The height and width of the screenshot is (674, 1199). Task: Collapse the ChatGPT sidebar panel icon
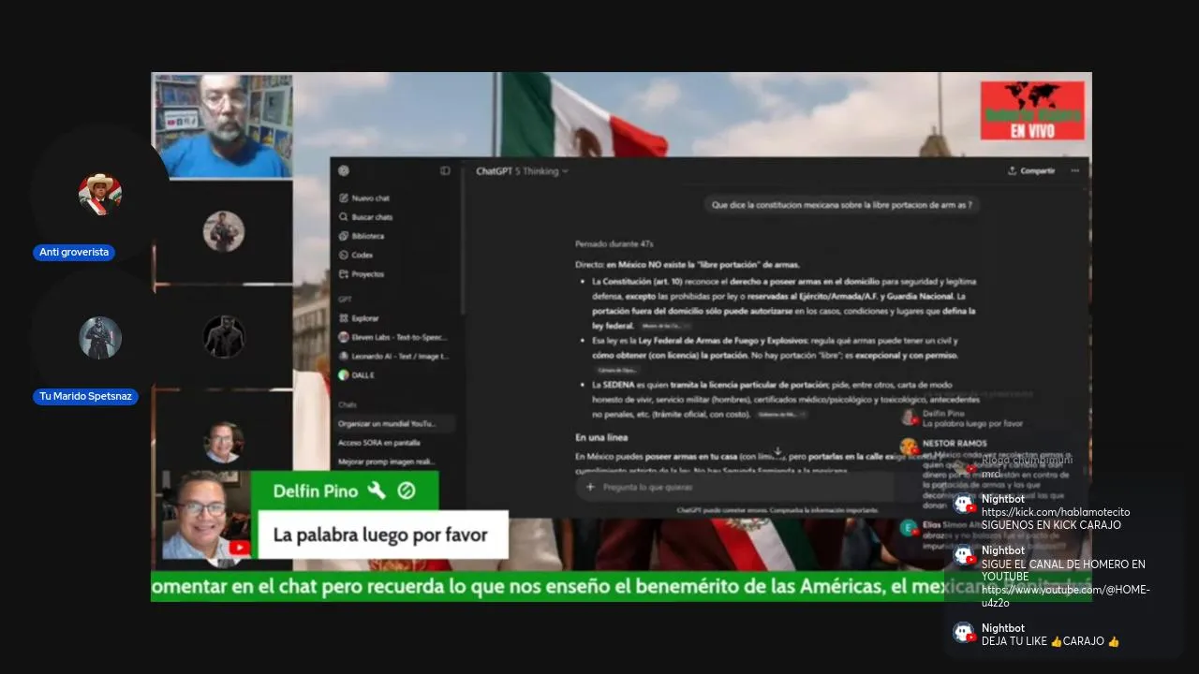pyautogui.click(x=445, y=170)
